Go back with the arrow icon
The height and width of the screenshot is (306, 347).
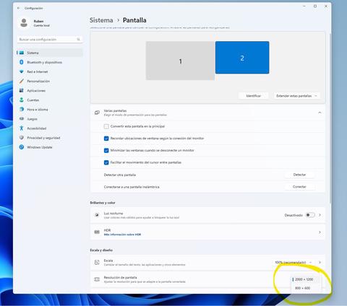pos(19,8)
